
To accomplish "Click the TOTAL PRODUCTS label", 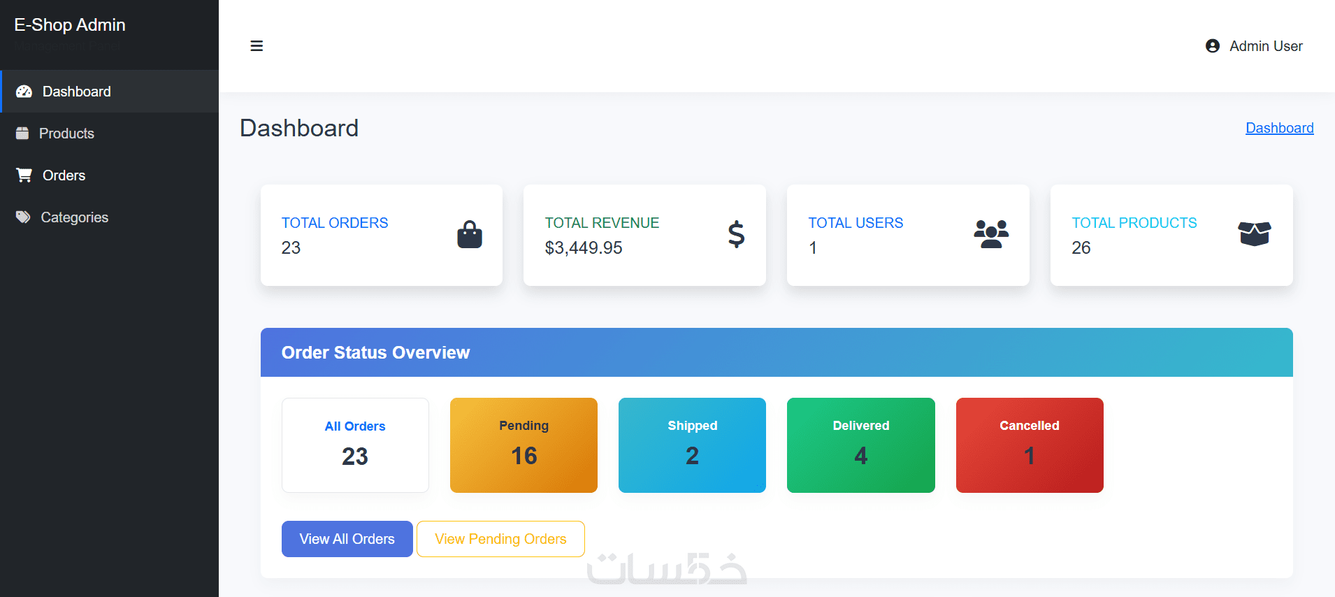I will click(1134, 223).
